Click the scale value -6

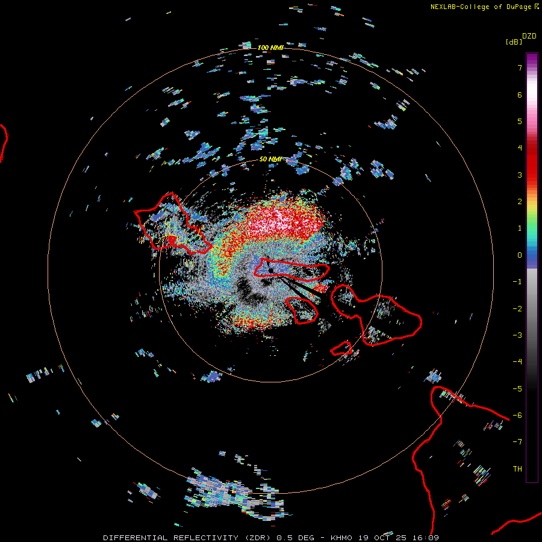[517, 416]
